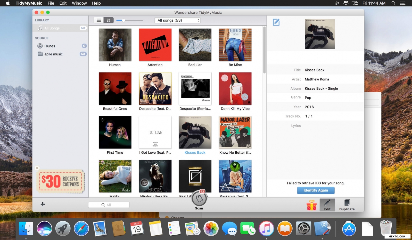This screenshot has height=240, width=412.
Task: Click the Edit toolbar button
Action: (327, 205)
